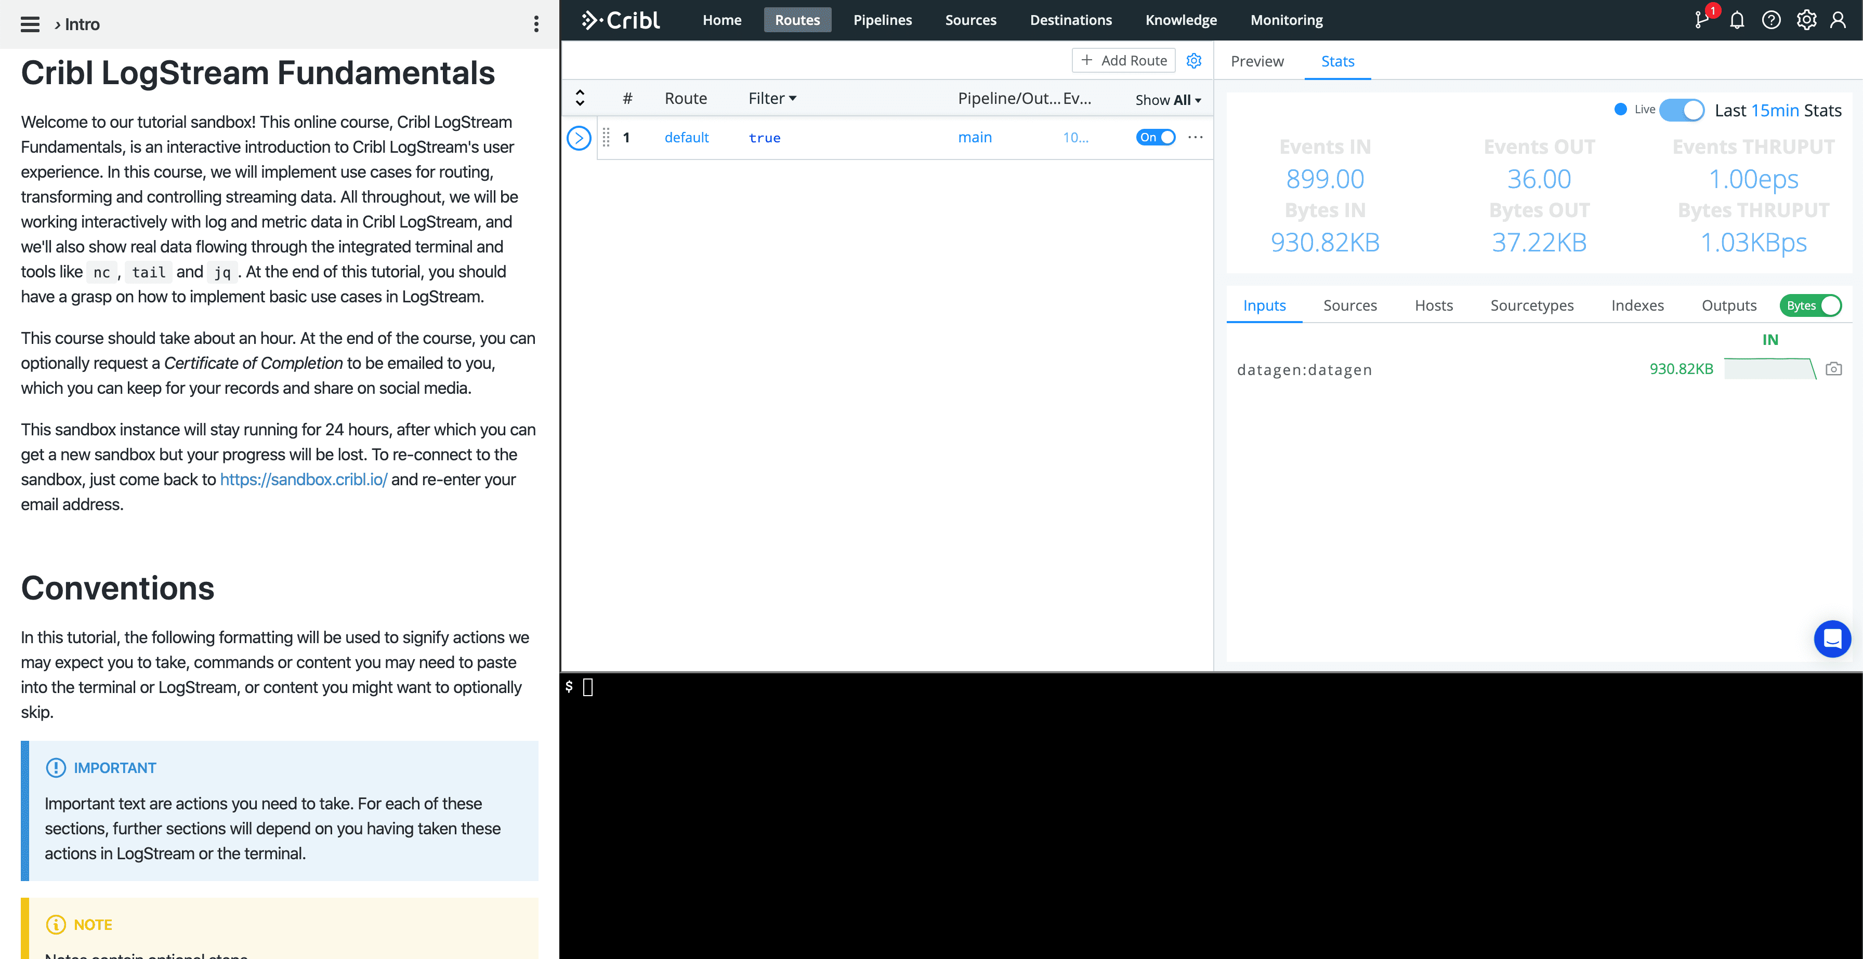Open the three-dot menu on the default route

pyautogui.click(x=1196, y=137)
